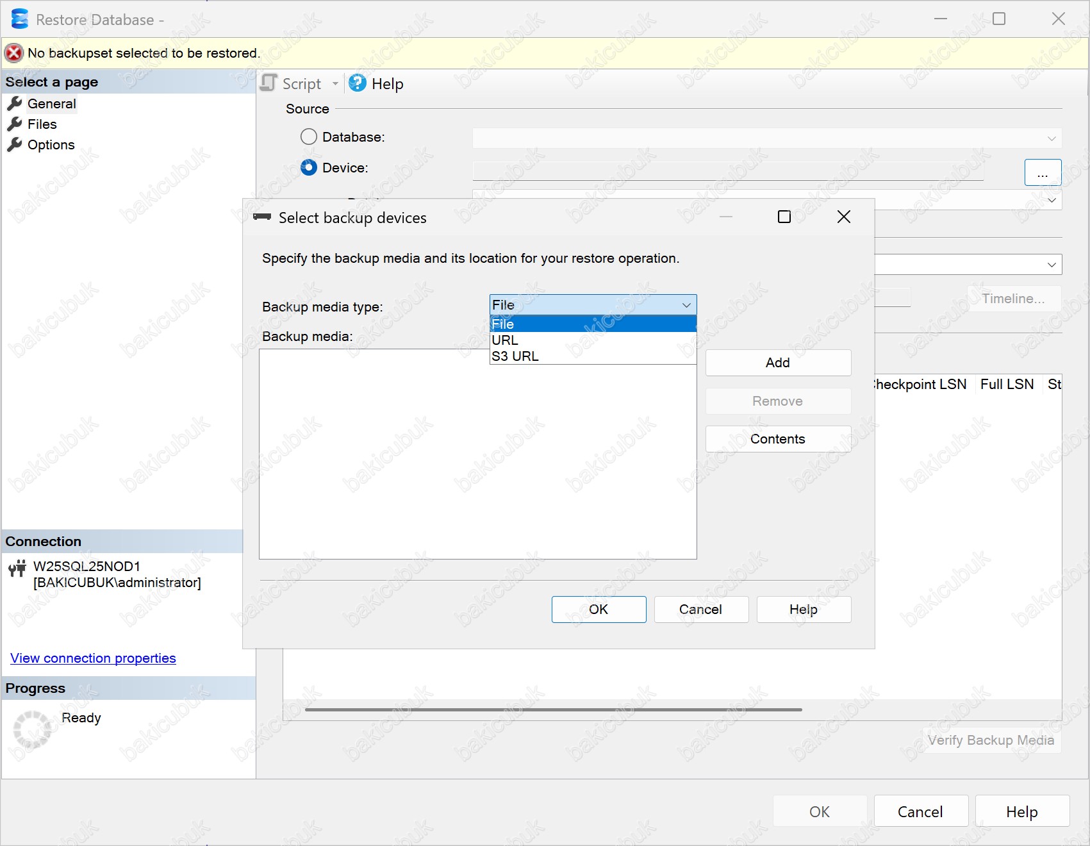Screen dimensions: 1090x846
Task: Open Help via the question mark icon
Action: click(x=358, y=83)
